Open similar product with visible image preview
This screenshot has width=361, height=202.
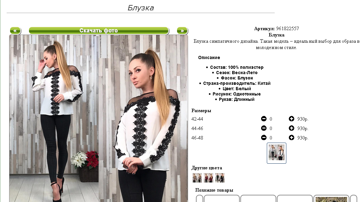331,199
